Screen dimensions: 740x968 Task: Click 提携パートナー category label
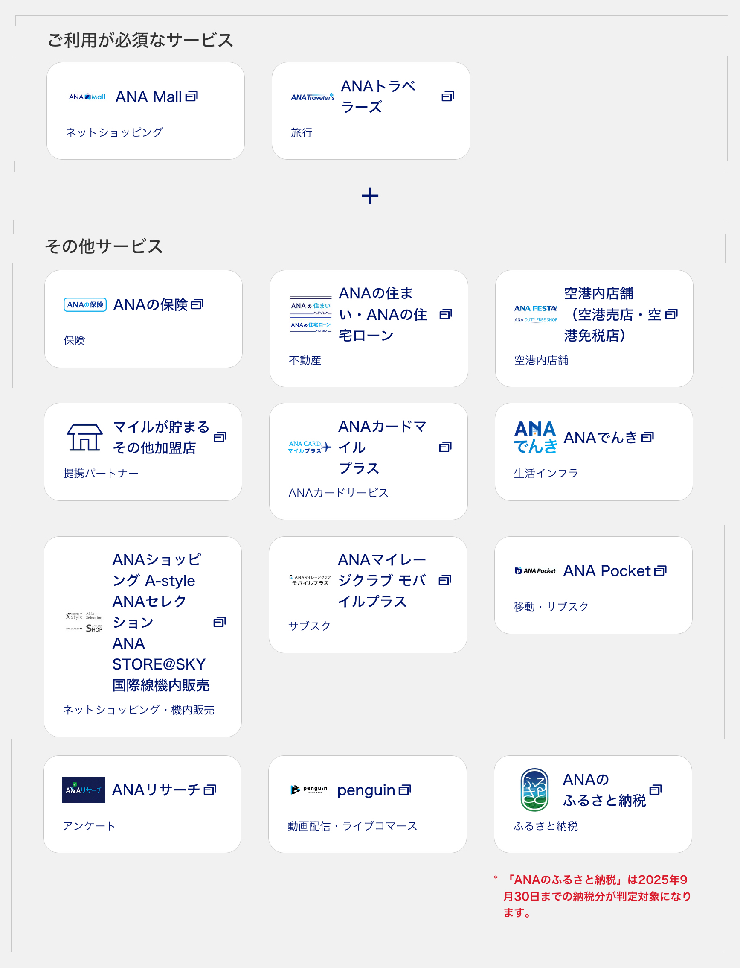[101, 473]
